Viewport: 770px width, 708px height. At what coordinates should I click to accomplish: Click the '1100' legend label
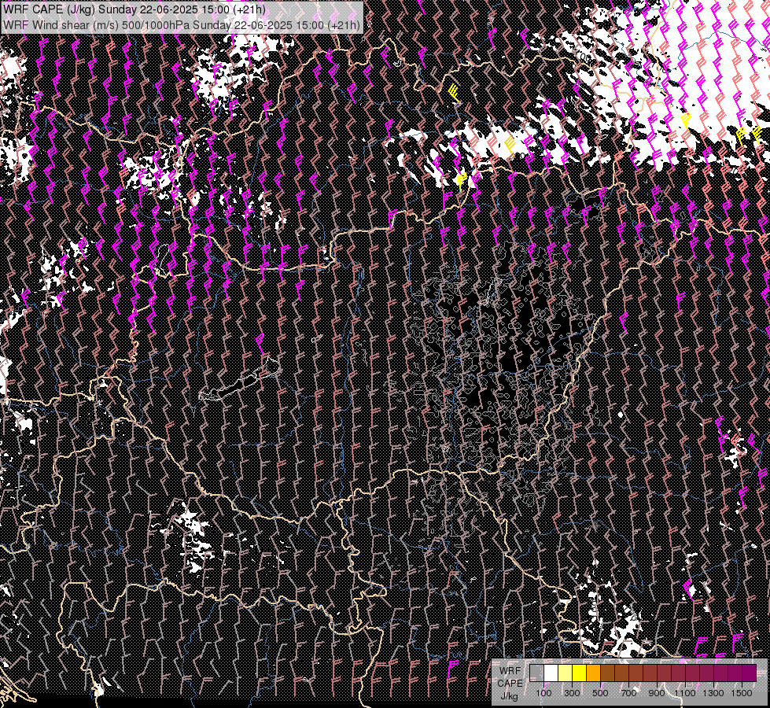coord(685,693)
